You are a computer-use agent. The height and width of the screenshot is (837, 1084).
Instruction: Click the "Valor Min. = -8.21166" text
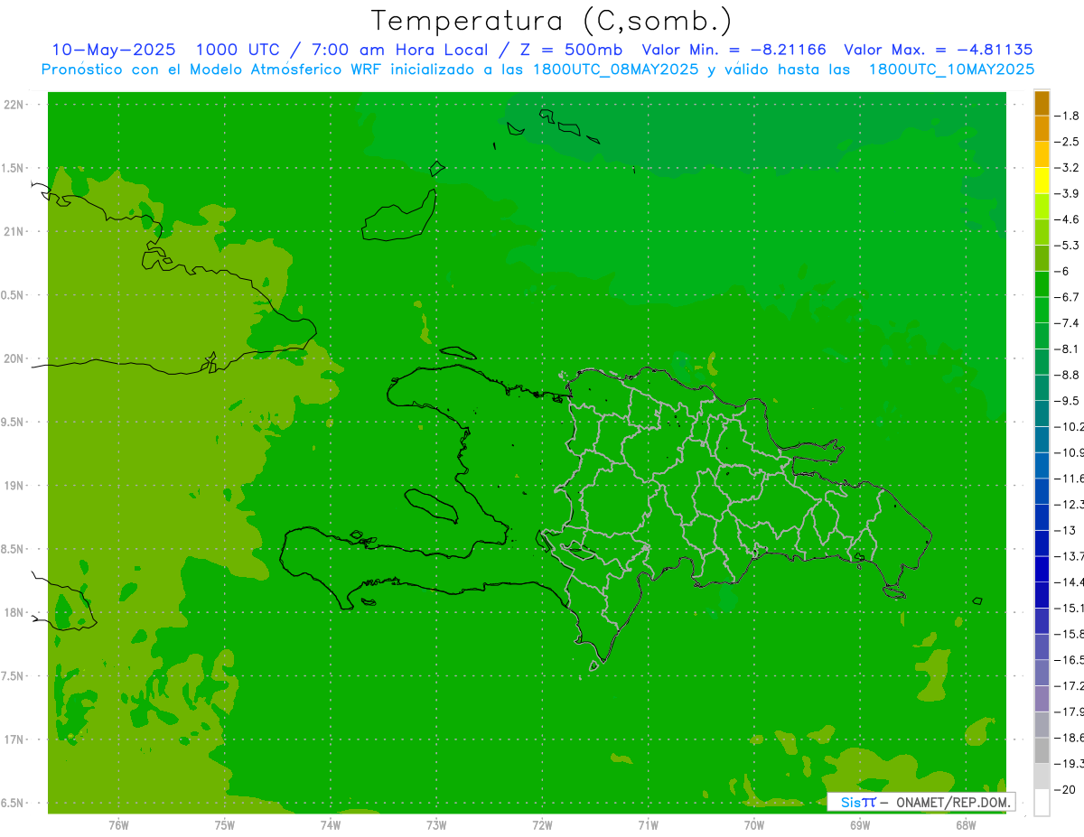734,50
